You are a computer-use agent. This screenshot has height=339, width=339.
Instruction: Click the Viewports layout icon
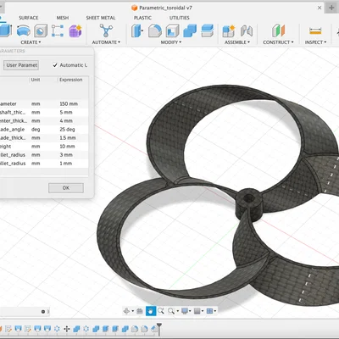point(209,311)
